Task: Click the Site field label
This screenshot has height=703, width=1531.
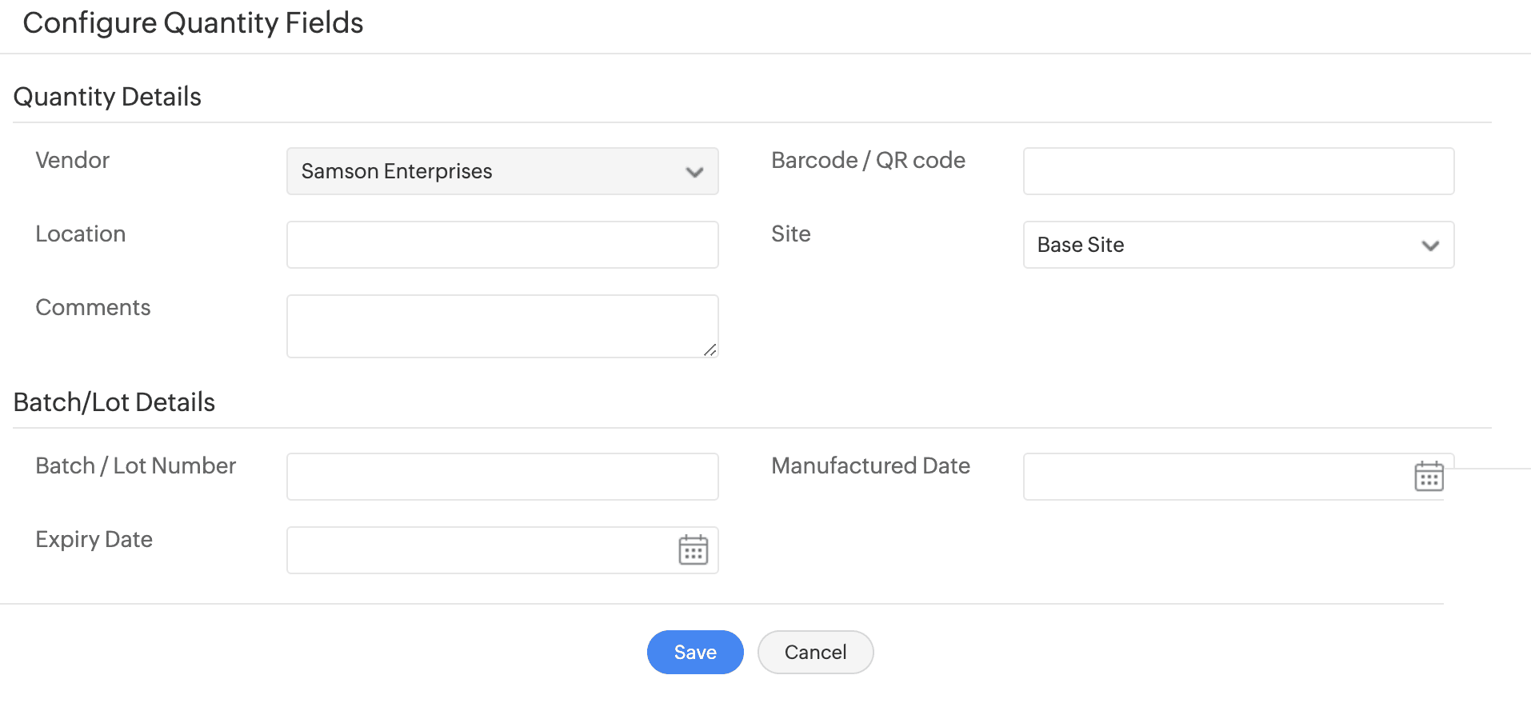Action: point(790,234)
